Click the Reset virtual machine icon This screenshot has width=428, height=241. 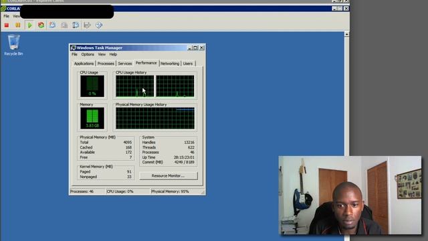point(41,25)
